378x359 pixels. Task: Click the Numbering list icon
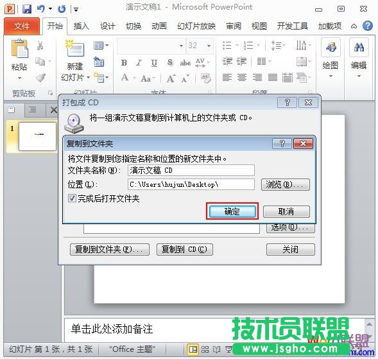pos(248,45)
